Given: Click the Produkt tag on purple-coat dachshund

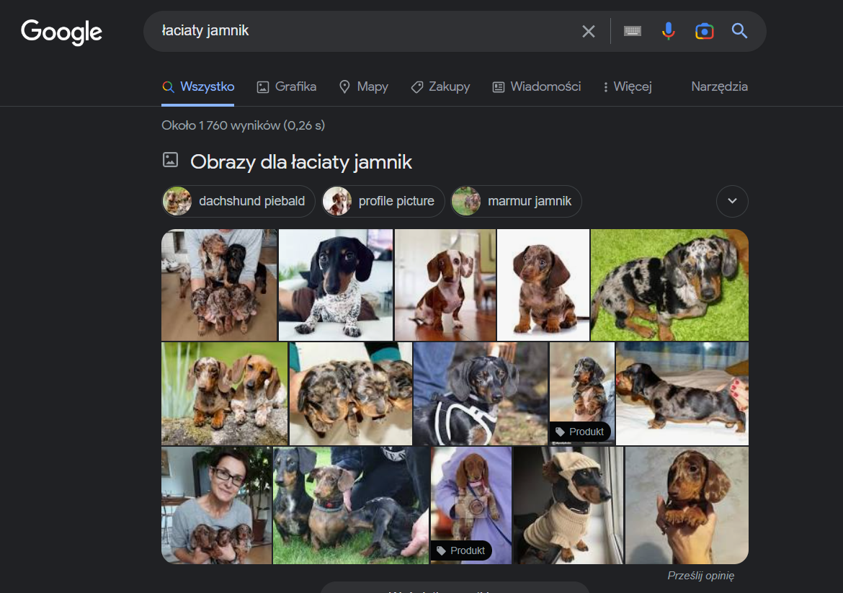Looking at the screenshot, I should (x=461, y=550).
